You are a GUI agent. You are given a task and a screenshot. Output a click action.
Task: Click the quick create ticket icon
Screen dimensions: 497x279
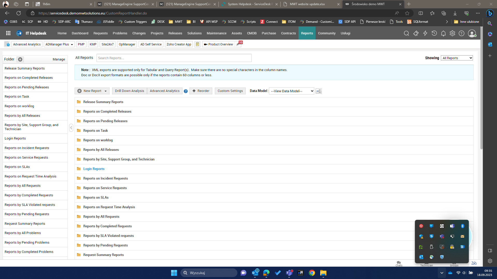point(416,33)
